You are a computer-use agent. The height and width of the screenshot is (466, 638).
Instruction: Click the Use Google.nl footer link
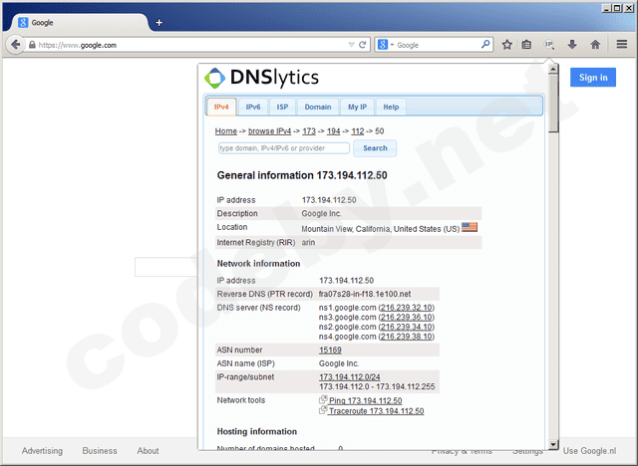(x=589, y=451)
